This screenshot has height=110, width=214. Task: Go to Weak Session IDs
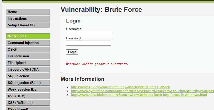click(x=28, y=90)
